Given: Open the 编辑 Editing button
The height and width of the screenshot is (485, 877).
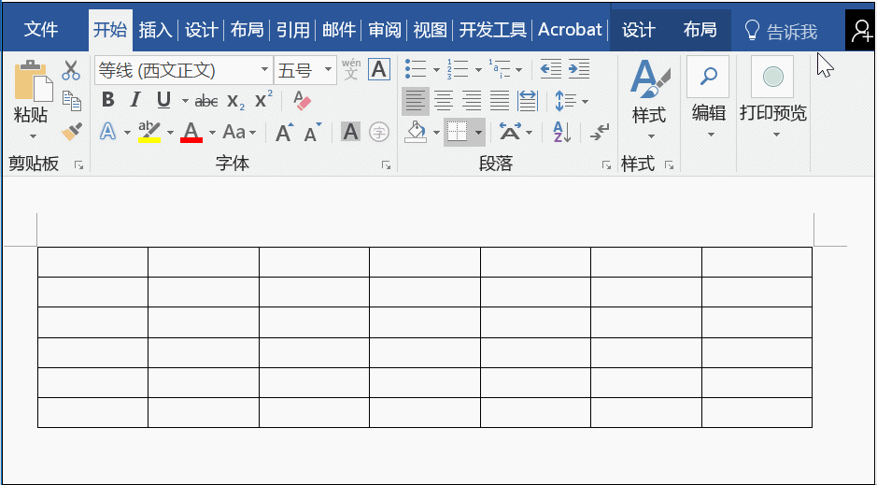Looking at the screenshot, I should pos(709,97).
